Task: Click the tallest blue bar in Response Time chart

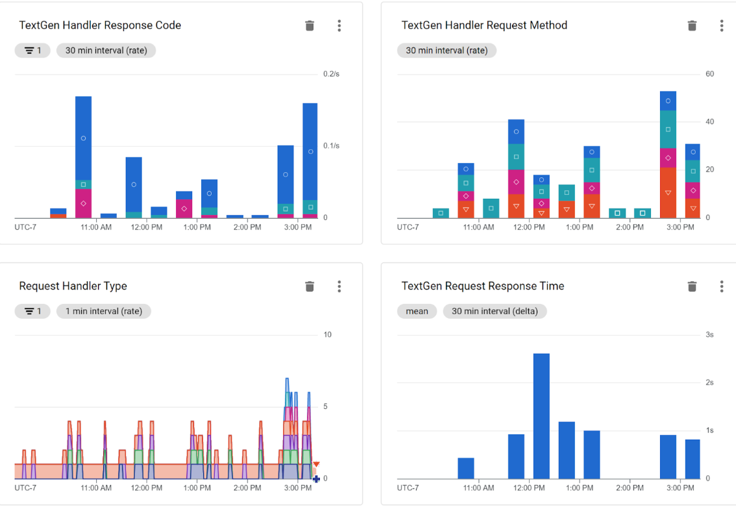Action: 541,416
